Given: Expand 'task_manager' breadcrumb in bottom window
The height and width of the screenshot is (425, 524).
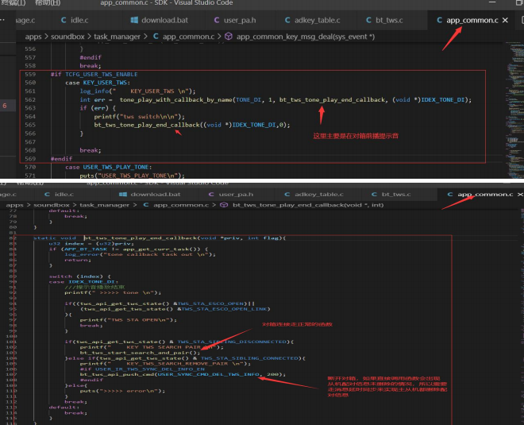Looking at the screenshot, I should [x=104, y=205].
